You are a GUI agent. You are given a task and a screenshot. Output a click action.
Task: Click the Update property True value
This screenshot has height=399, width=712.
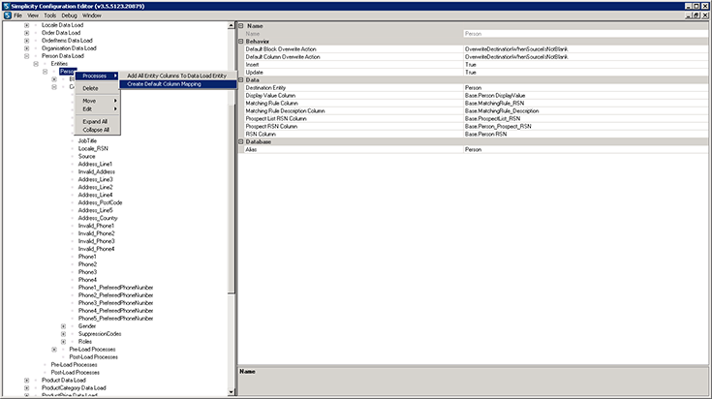pos(585,73)
